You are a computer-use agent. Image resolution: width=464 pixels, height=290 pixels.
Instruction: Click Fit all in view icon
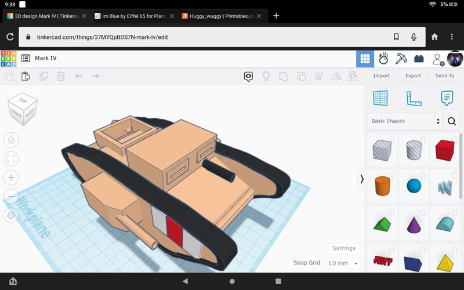pyautogui.click(x=11, y=158)
